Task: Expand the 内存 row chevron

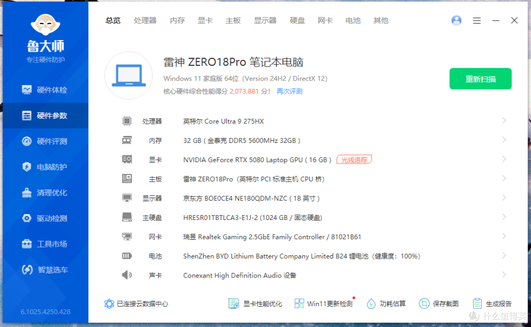Action: (504, 140)
